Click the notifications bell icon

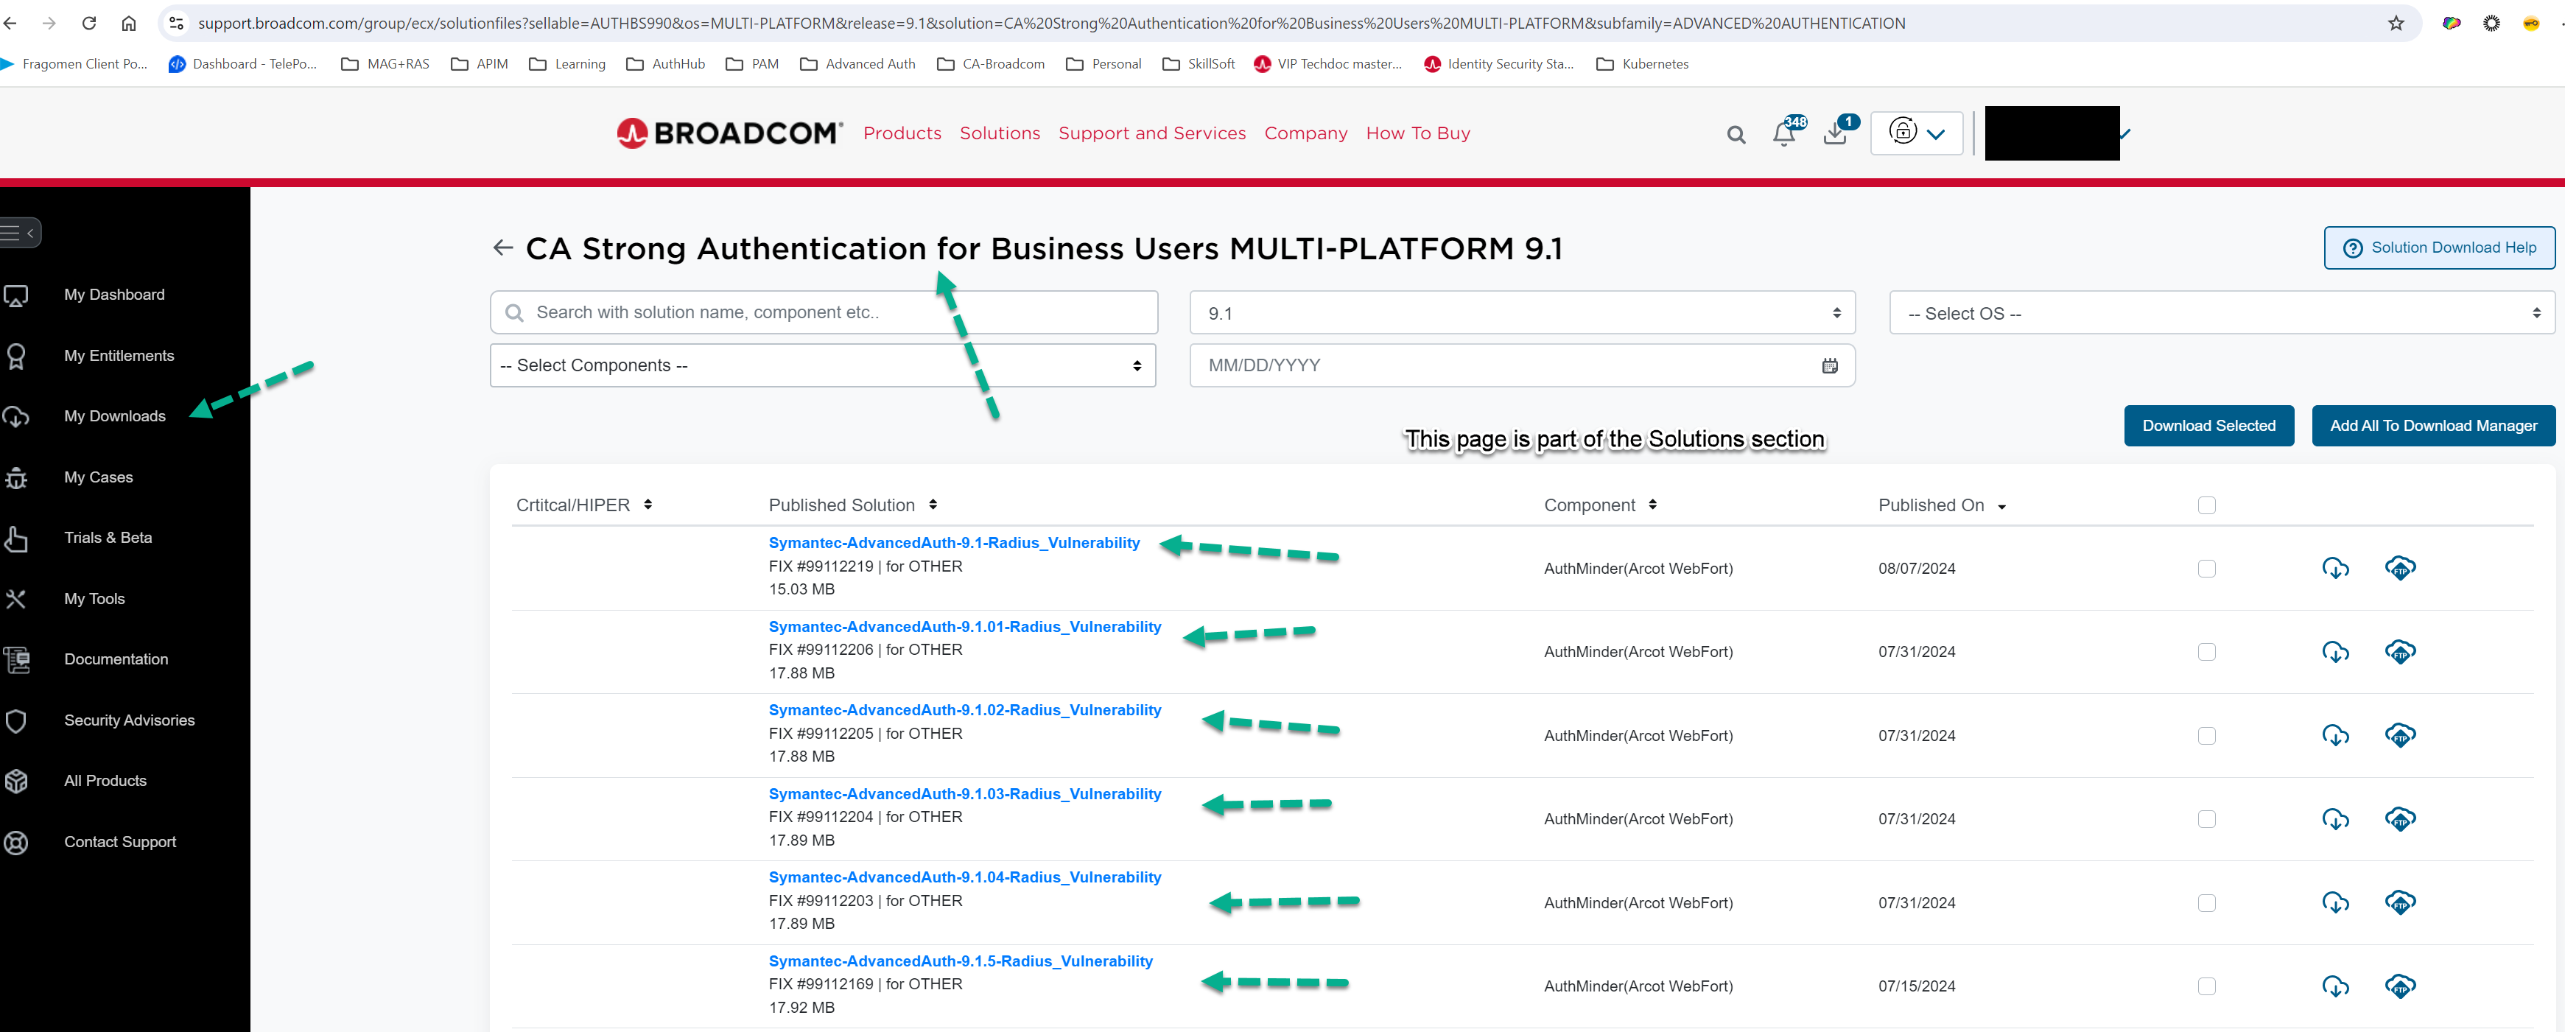1783,133
